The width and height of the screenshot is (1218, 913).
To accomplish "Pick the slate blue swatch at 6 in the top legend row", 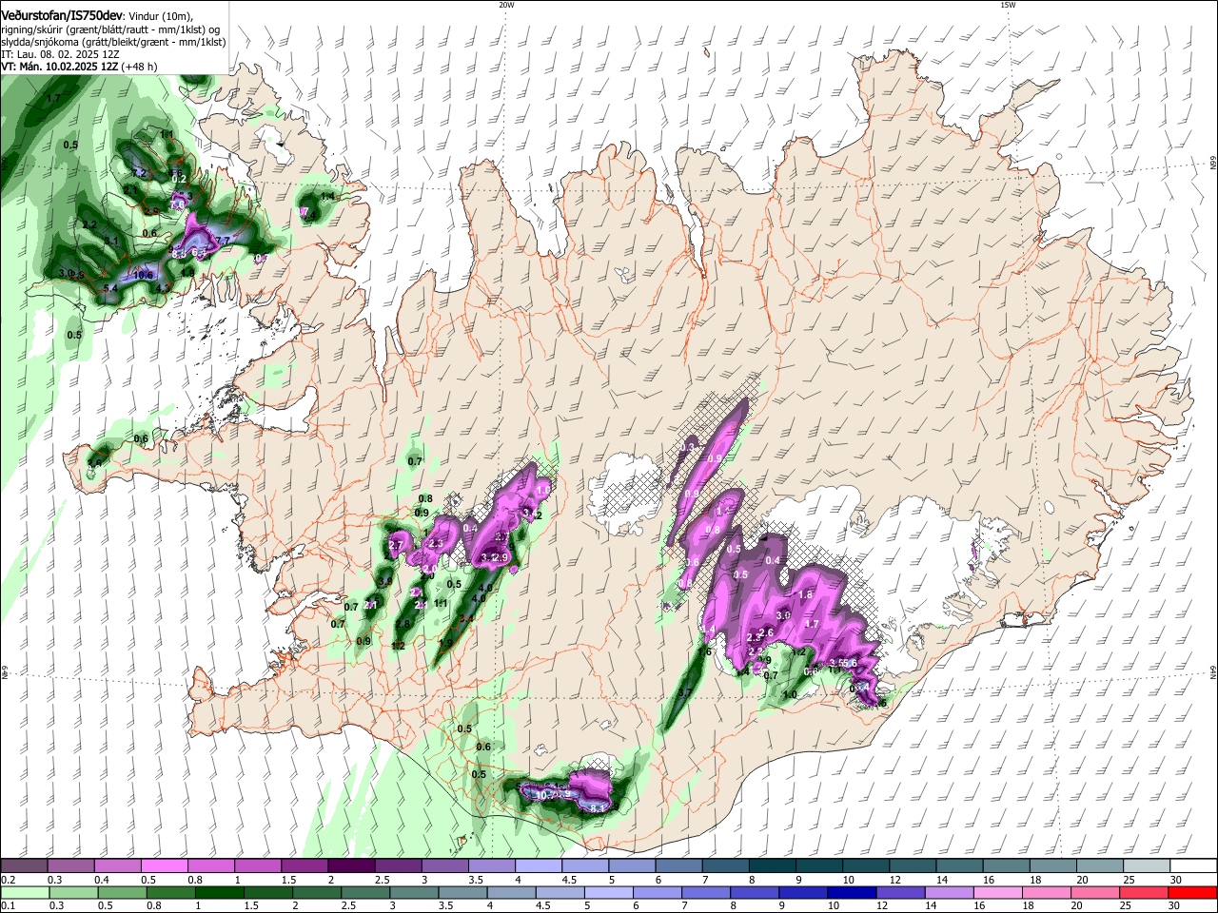I will point(679,865).
